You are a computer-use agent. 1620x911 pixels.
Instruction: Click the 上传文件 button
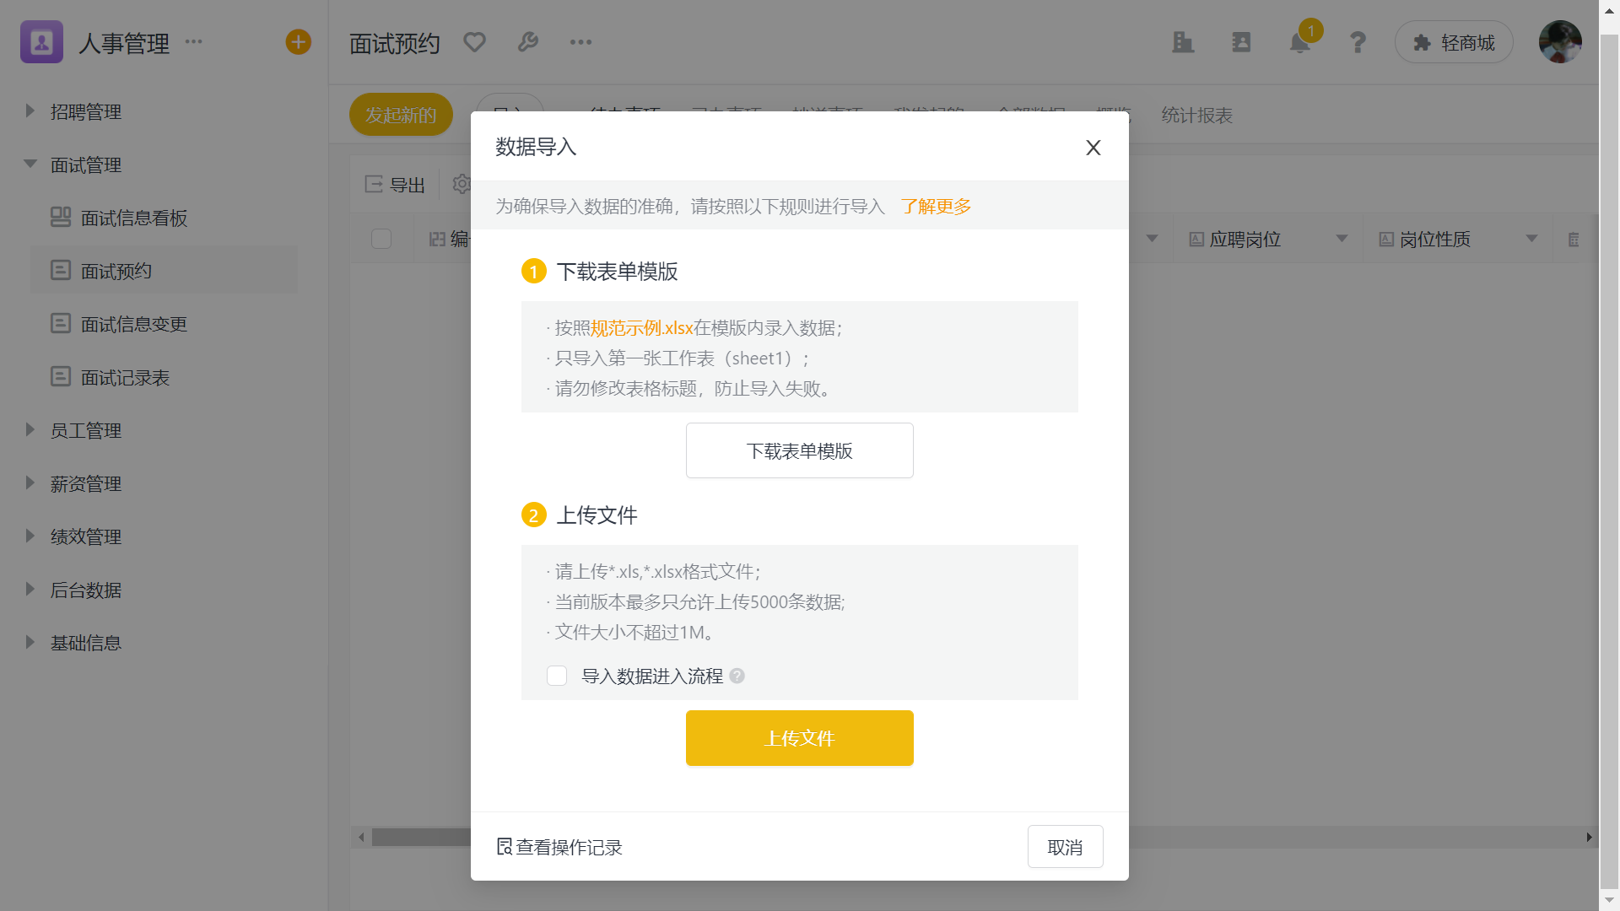click(799, 738)
